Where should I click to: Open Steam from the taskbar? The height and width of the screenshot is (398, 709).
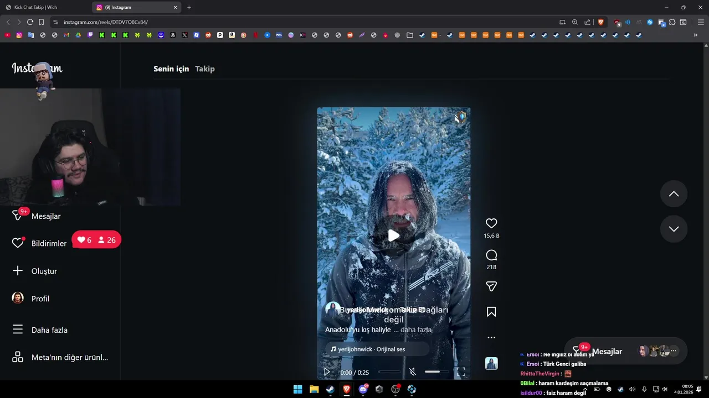pos(330,389)
